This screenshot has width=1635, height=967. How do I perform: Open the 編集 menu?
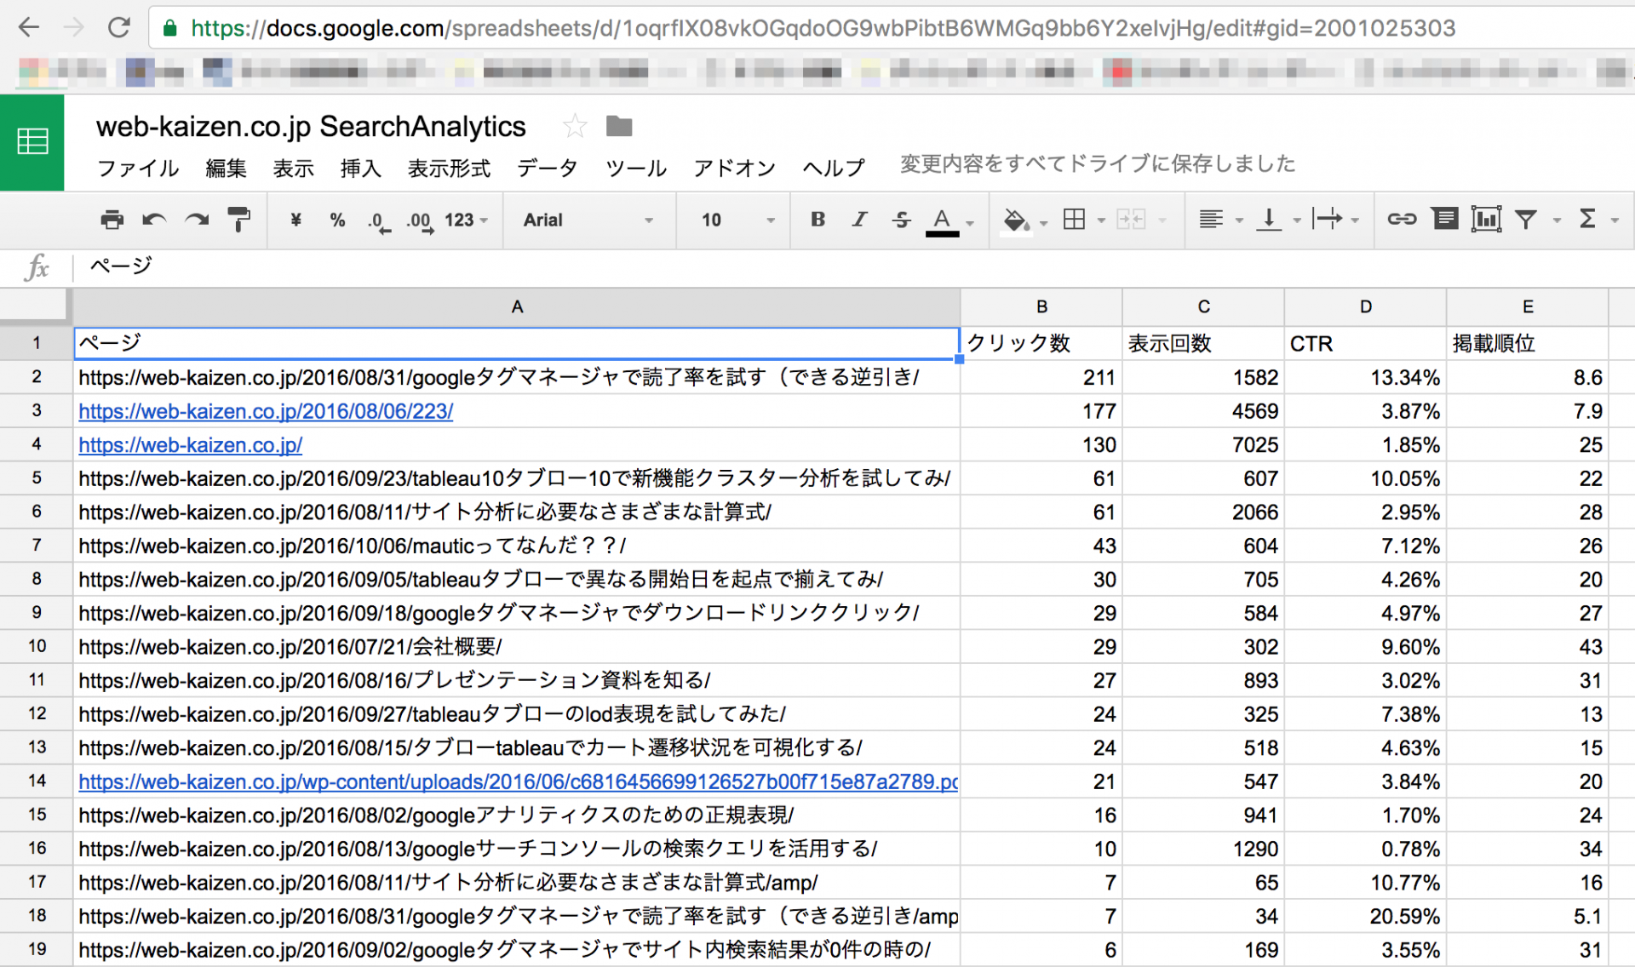[x=226, y=169]
